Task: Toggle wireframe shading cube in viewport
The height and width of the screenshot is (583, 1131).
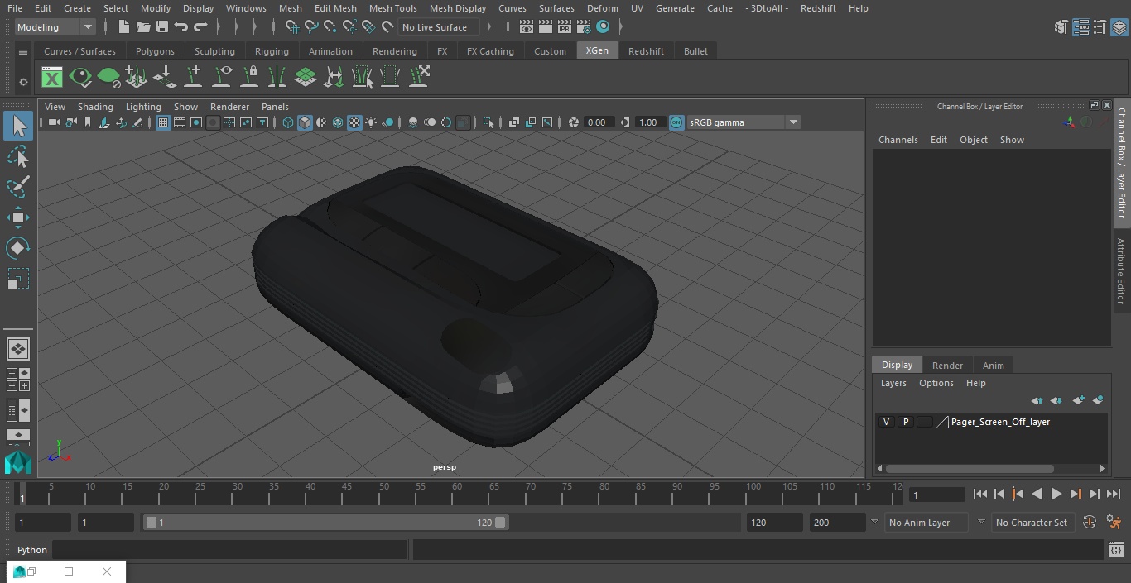Action: [x=288, y=122]
